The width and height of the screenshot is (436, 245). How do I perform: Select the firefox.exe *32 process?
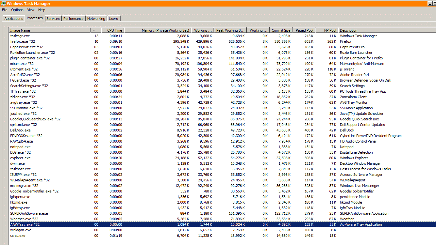[x=222, y=41]
